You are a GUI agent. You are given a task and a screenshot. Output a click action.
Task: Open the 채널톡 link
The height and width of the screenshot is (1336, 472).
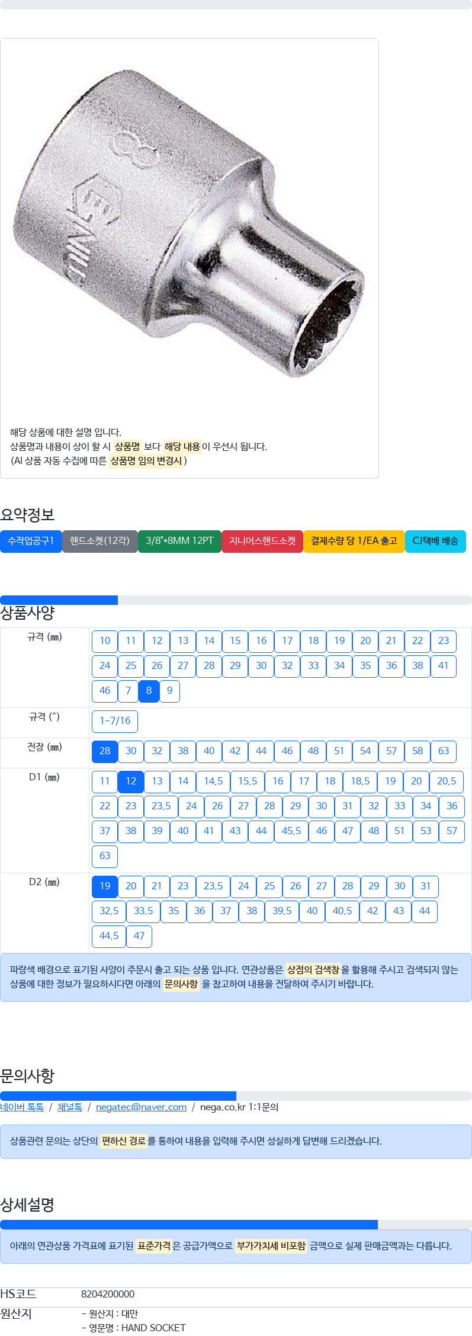(70, 1107)
